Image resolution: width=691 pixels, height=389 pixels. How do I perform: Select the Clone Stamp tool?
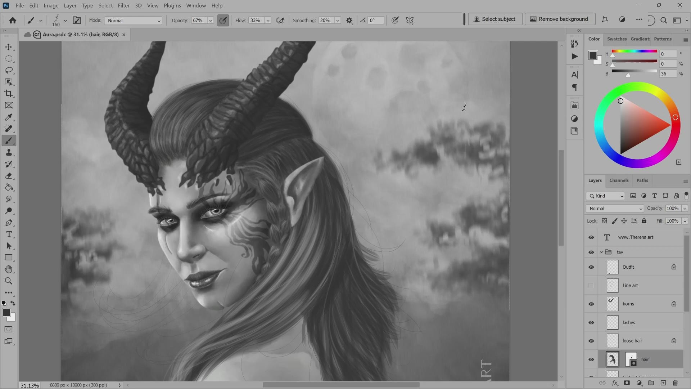9,152
